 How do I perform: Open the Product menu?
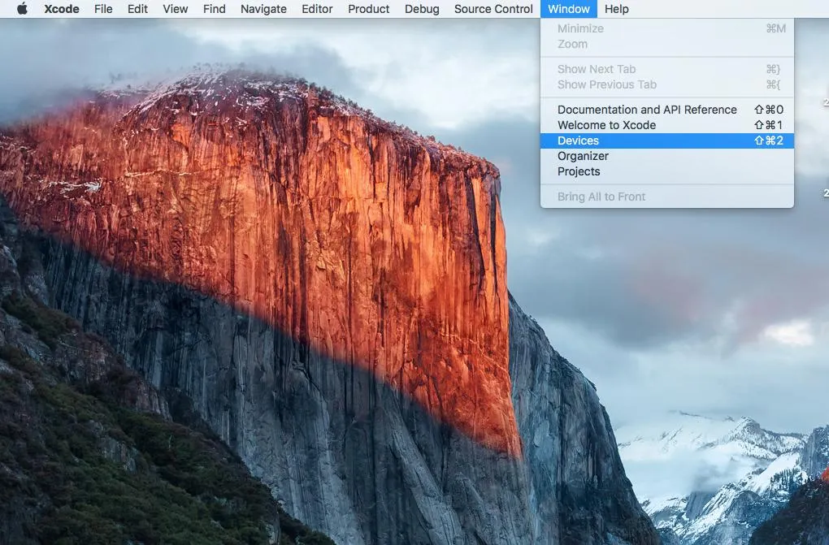[368, 9]
